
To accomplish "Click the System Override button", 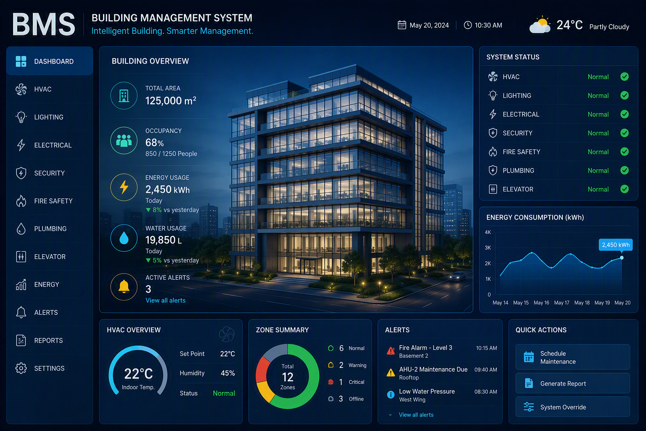I will 573,407.
